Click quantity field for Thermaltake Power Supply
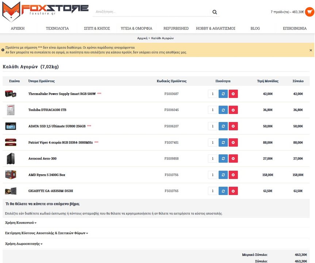315x263 pixels. pyautogui.click(x=213, y=94)
